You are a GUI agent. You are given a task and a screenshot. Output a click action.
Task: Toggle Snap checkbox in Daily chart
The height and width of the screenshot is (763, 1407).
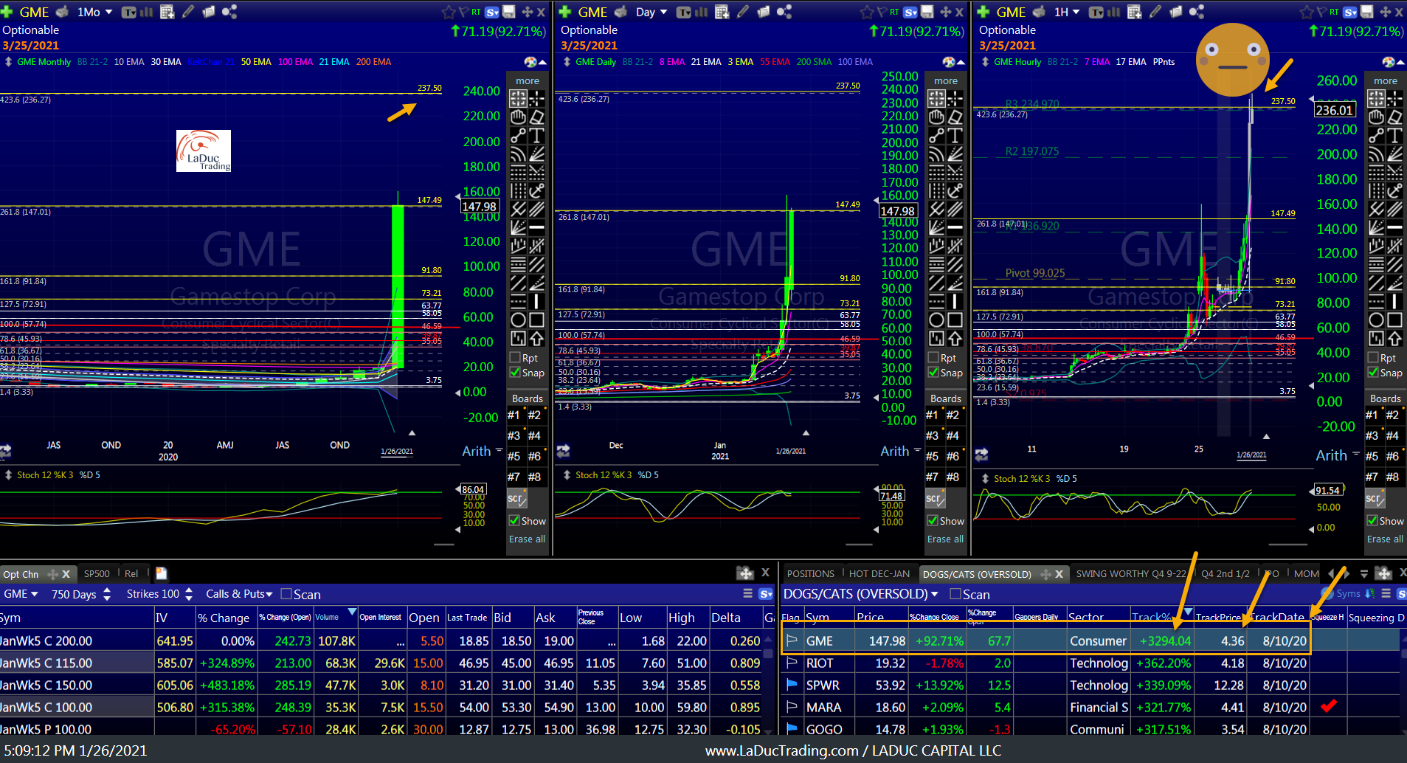coord(934,373)
